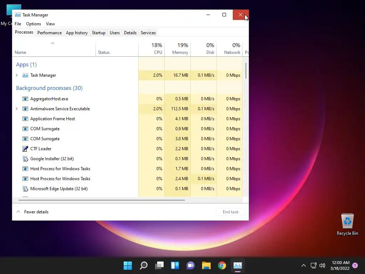Switch to the Startup tab
365x274 pixels.
point(99,32)
